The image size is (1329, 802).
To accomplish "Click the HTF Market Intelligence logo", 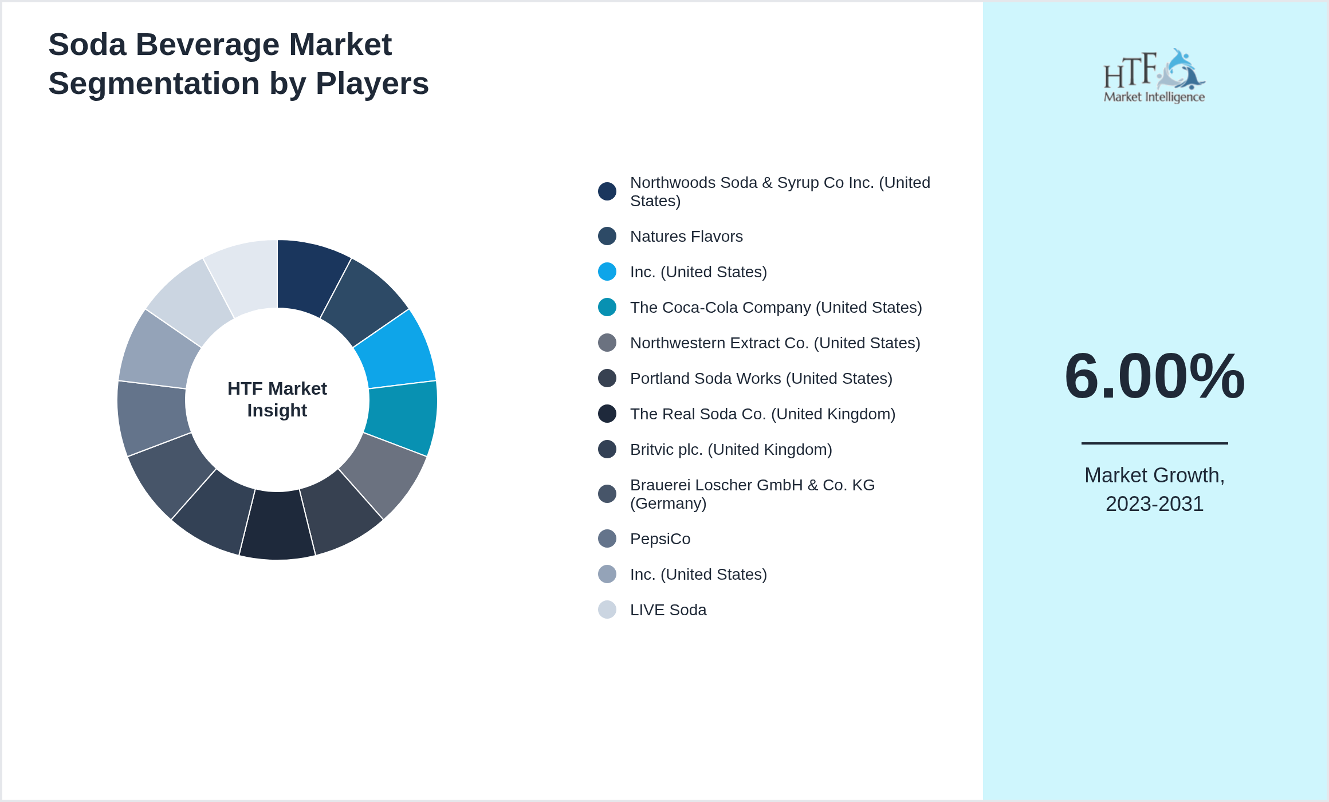I will point(1154,76).
